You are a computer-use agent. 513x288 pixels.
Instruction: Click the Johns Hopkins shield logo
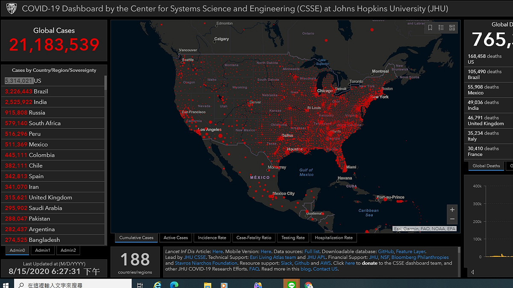(11, 8)
